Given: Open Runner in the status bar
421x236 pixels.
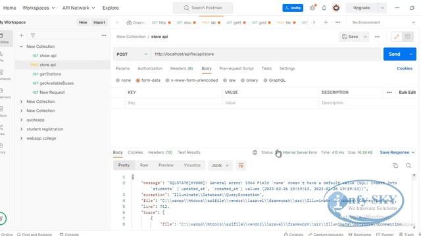Looking at the screenshot, I should [385, 234].
